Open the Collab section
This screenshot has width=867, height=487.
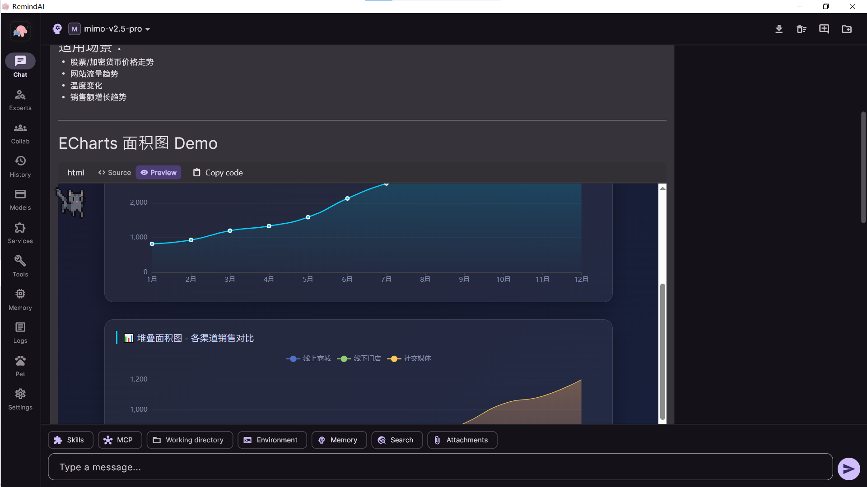click(20, 133)
